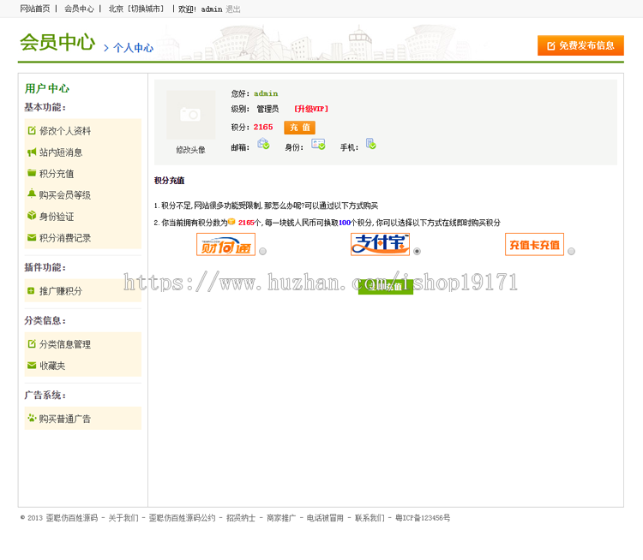The width and height of the screenshot is (643, 560).
Task: Select the 支付宝 radio button
Action: (417, 251)
